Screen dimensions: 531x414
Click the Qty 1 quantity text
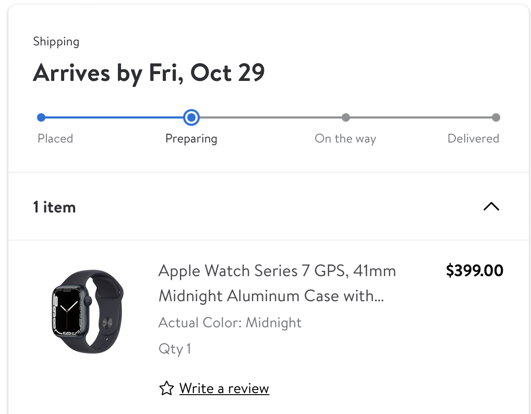(x=175, y=348)
